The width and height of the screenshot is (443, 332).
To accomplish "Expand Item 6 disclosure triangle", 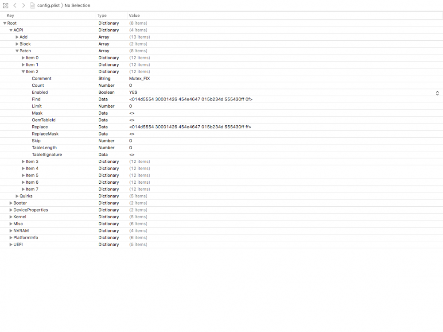I will click(23, 182).
